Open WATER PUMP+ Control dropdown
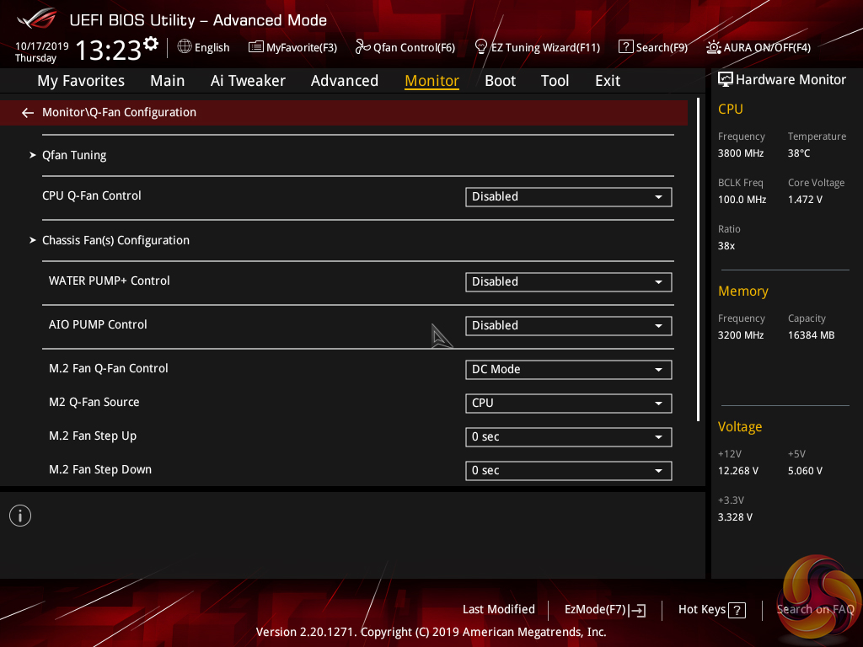863x647 pixels. tap(569, 282)
